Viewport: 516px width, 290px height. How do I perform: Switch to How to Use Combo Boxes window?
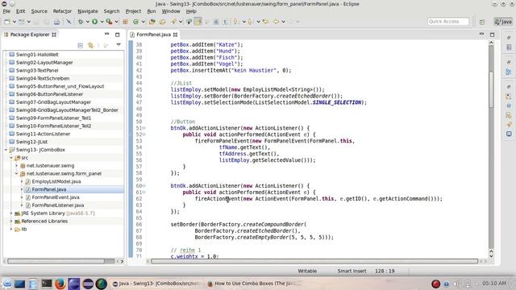252,284
